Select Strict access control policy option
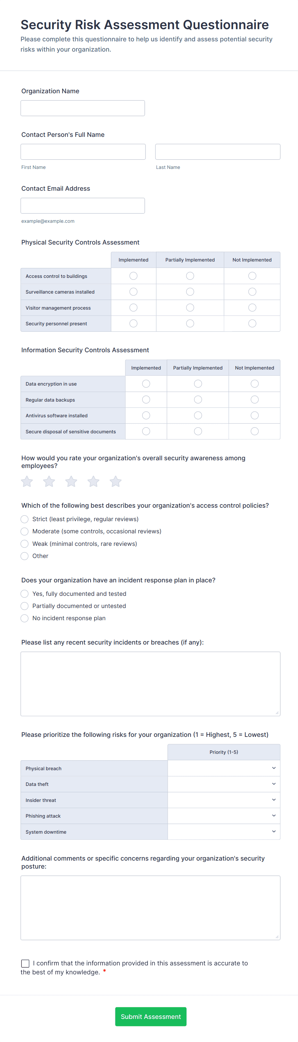 pyautogui.click(x=24, y=519)
